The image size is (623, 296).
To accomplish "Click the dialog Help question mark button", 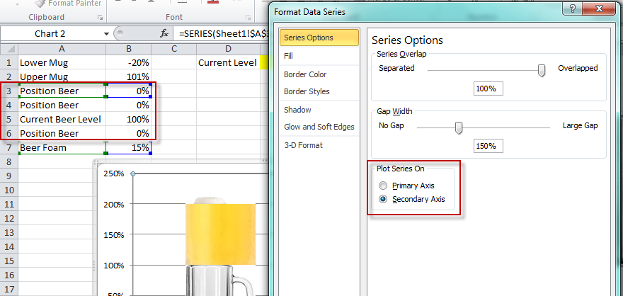I will point(571,8).
